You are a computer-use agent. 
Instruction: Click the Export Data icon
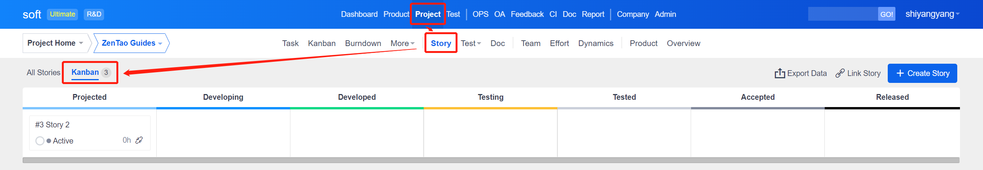[779, 73]
